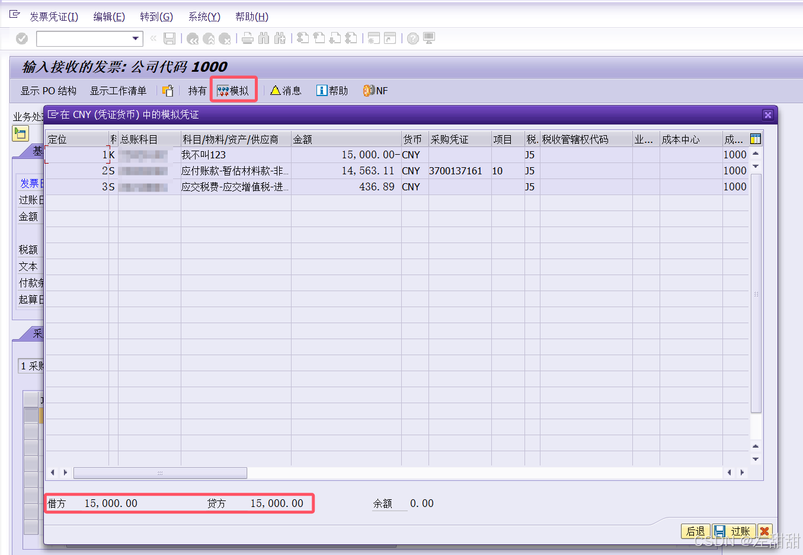Viewport: 803px width, 555px height.
Task: Click vertical scrollbar bottom down arrow
Action: 756,459
